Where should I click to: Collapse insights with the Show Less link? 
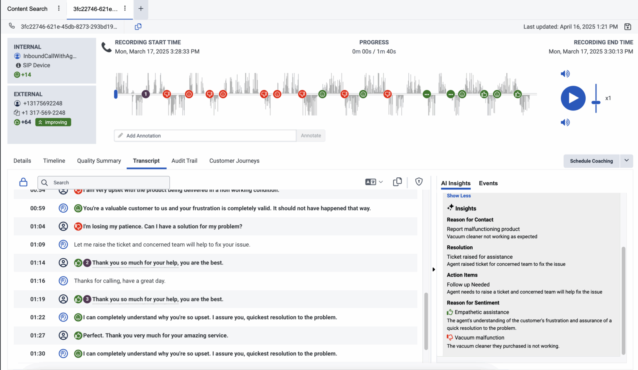[x=459, y=196]
